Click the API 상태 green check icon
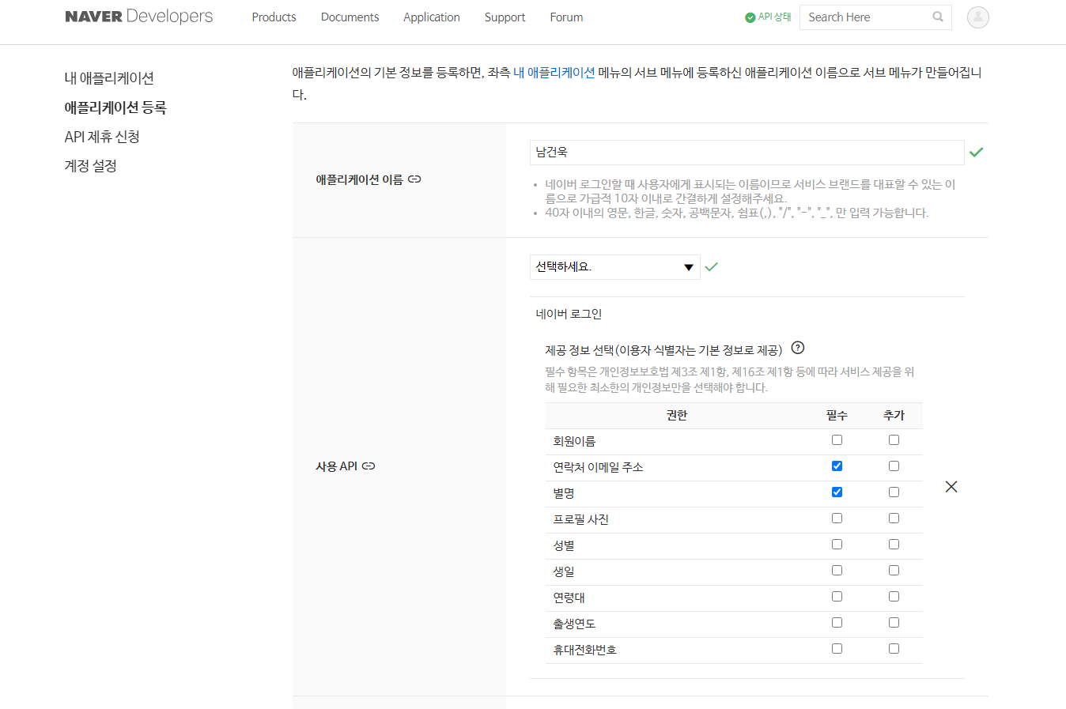Screen dimensions: 1066x709 point(750,17)
